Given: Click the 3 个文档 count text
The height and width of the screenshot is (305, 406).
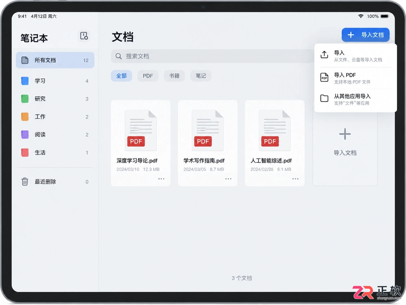Looking at the screenshot, I should [x=242, y=278].
